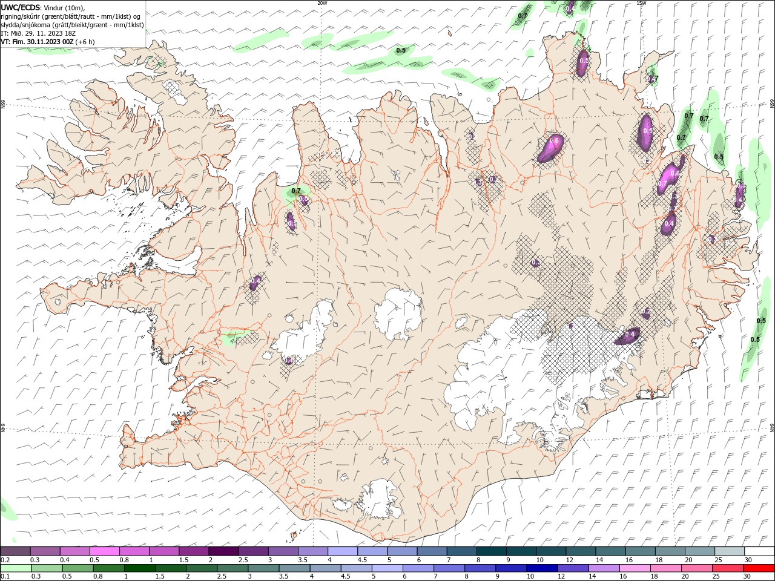Click the 30 bright red swatch in bottom legend row
The image size is (775, 581).
[x=759, y=568]
